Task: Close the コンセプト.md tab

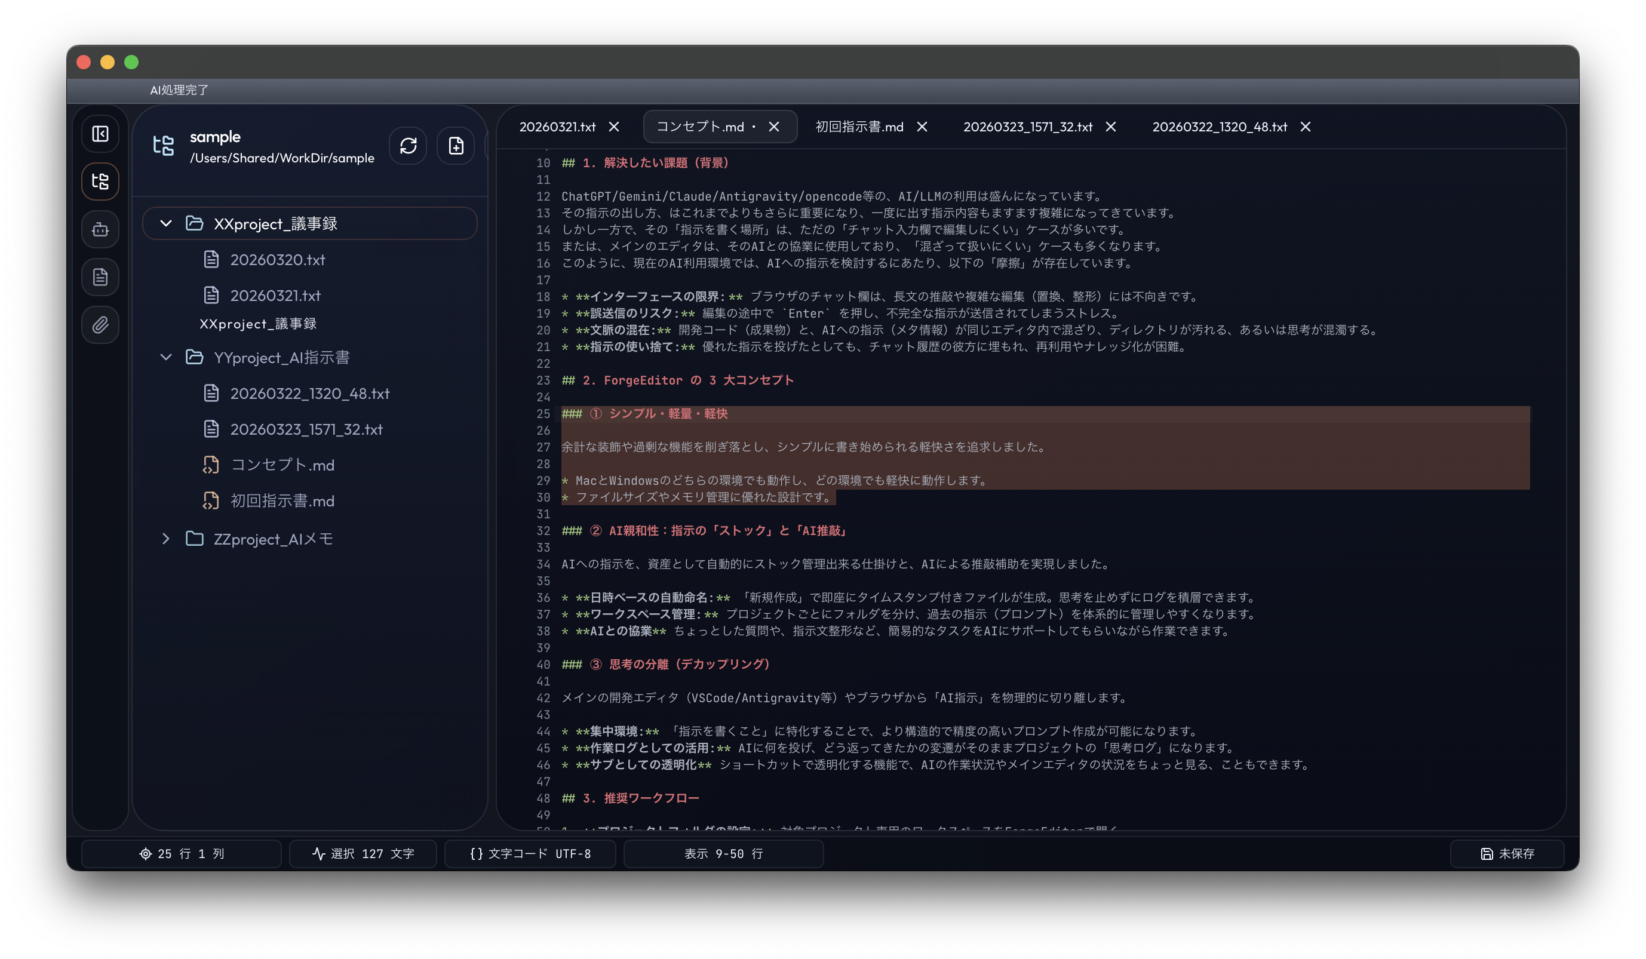Action: [x=774, y=127]
